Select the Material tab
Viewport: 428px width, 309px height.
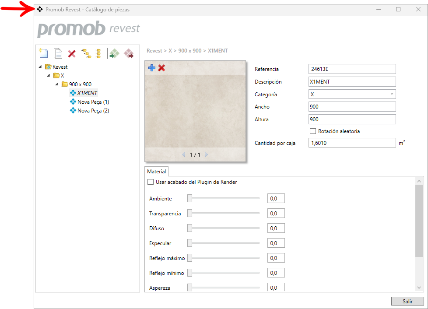[x=156, y=172]
